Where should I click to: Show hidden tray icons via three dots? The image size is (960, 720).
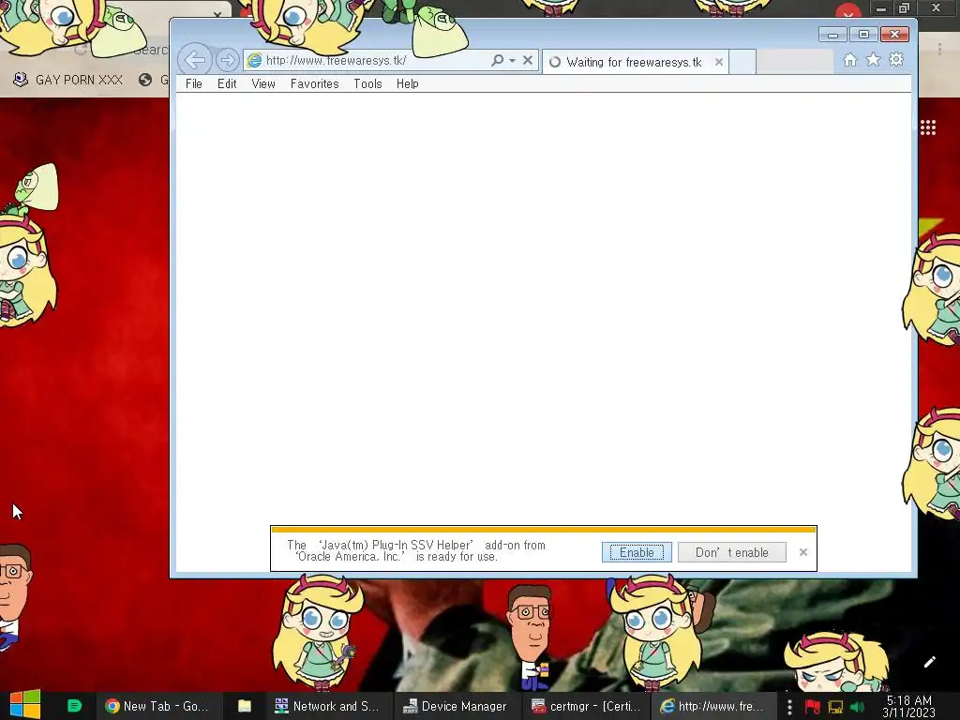789,707
